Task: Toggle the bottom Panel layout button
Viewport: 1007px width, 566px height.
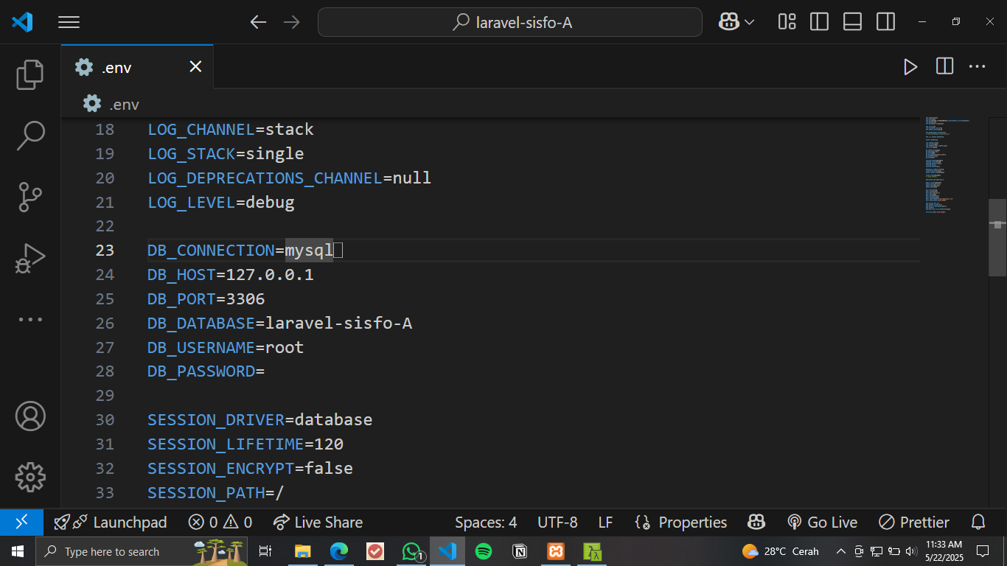Action: (852, 22)
